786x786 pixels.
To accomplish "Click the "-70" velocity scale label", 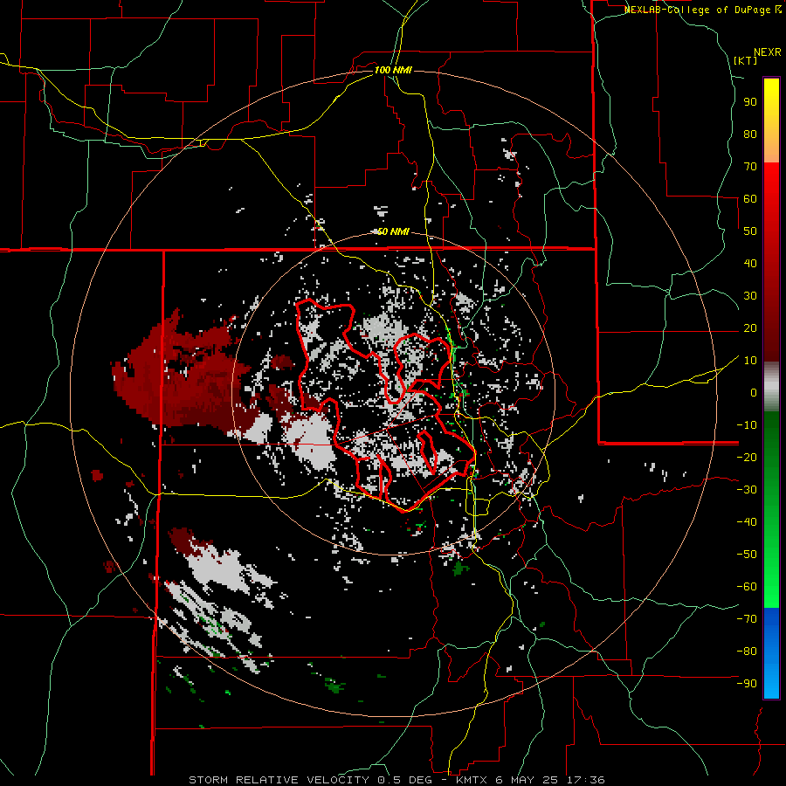I will click(747, 619).
